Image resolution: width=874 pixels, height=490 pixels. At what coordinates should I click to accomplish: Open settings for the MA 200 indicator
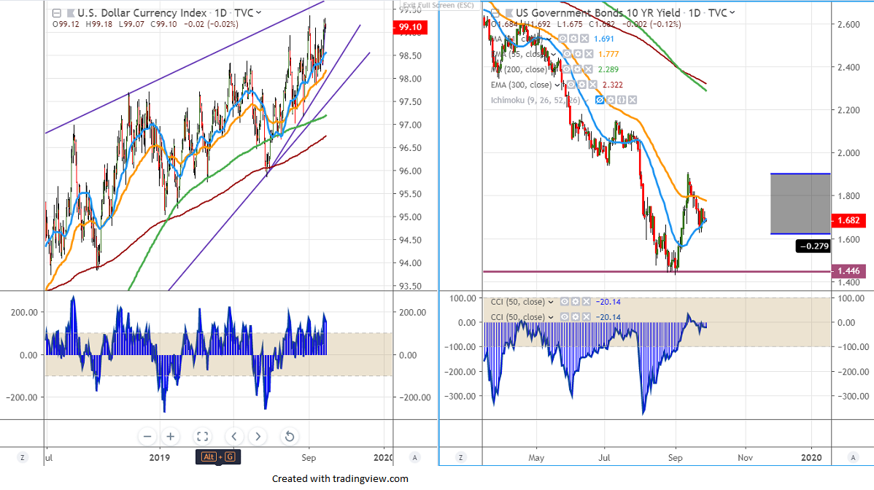point(577,69)
